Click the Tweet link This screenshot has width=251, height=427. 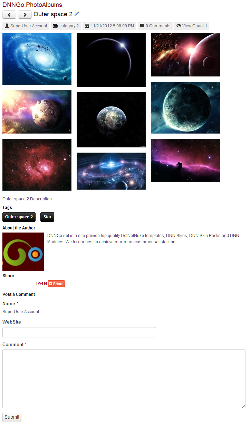click(x=41, y=283)
